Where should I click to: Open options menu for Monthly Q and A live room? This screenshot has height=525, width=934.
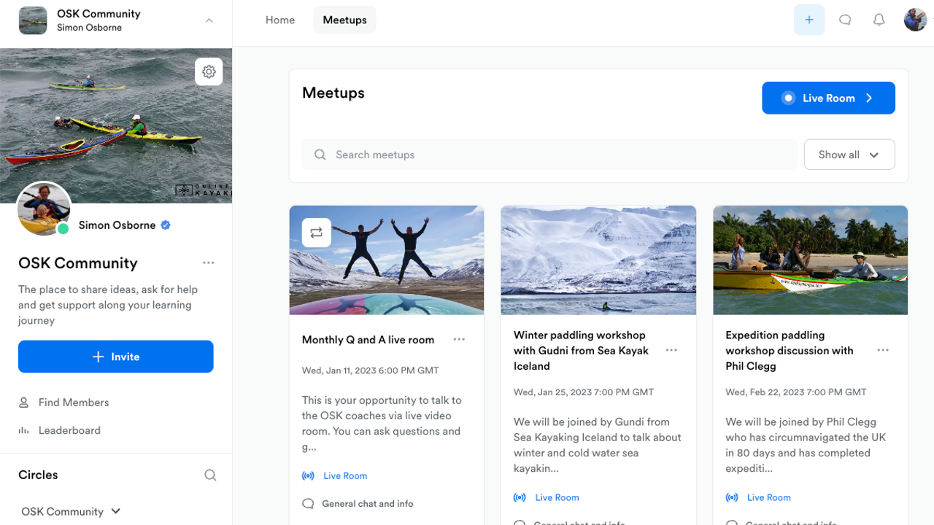tap(459, 339)
